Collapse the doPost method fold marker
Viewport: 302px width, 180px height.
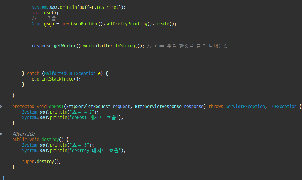[x=1, y=106]
